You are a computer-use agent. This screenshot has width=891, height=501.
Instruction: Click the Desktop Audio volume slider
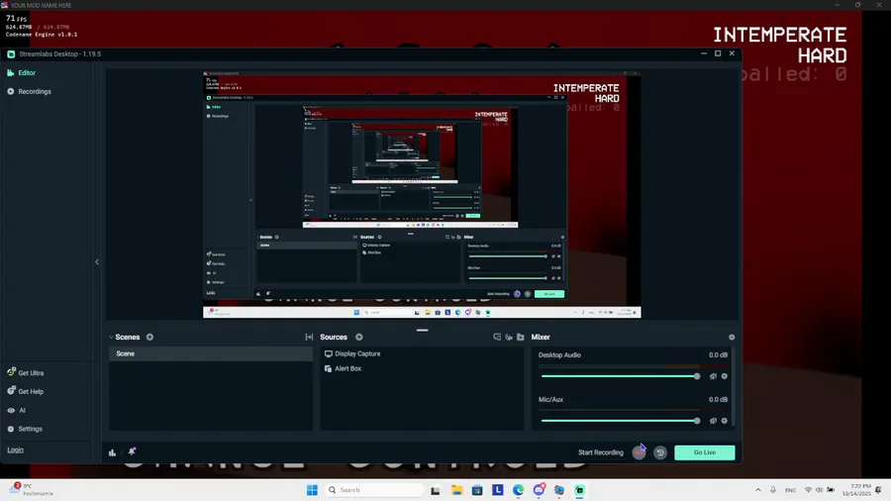coord(620,376)
